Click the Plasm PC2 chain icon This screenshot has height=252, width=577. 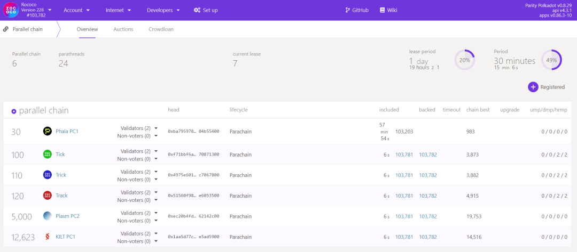[x=47, y=216]
